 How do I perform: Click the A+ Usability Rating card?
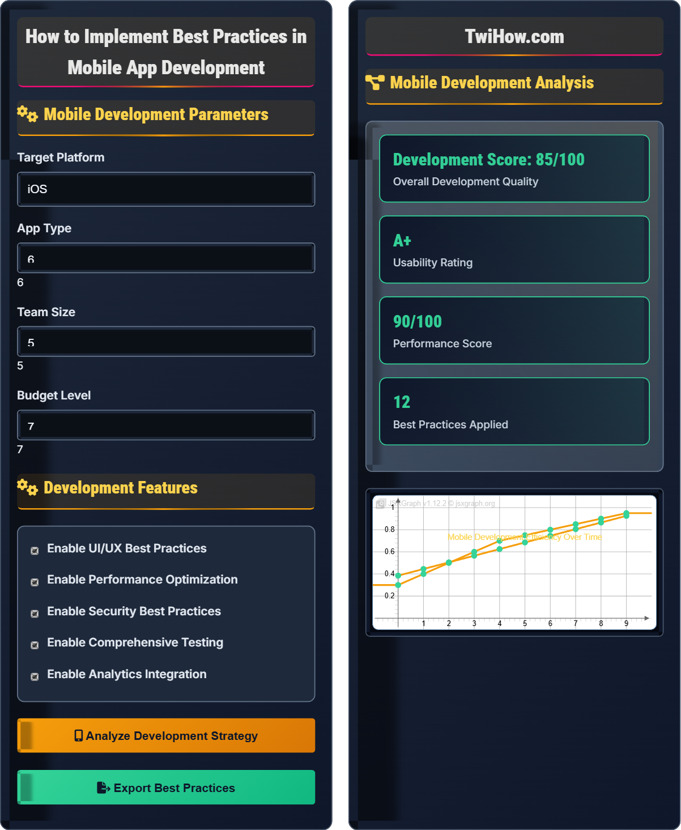click(514, 249)
